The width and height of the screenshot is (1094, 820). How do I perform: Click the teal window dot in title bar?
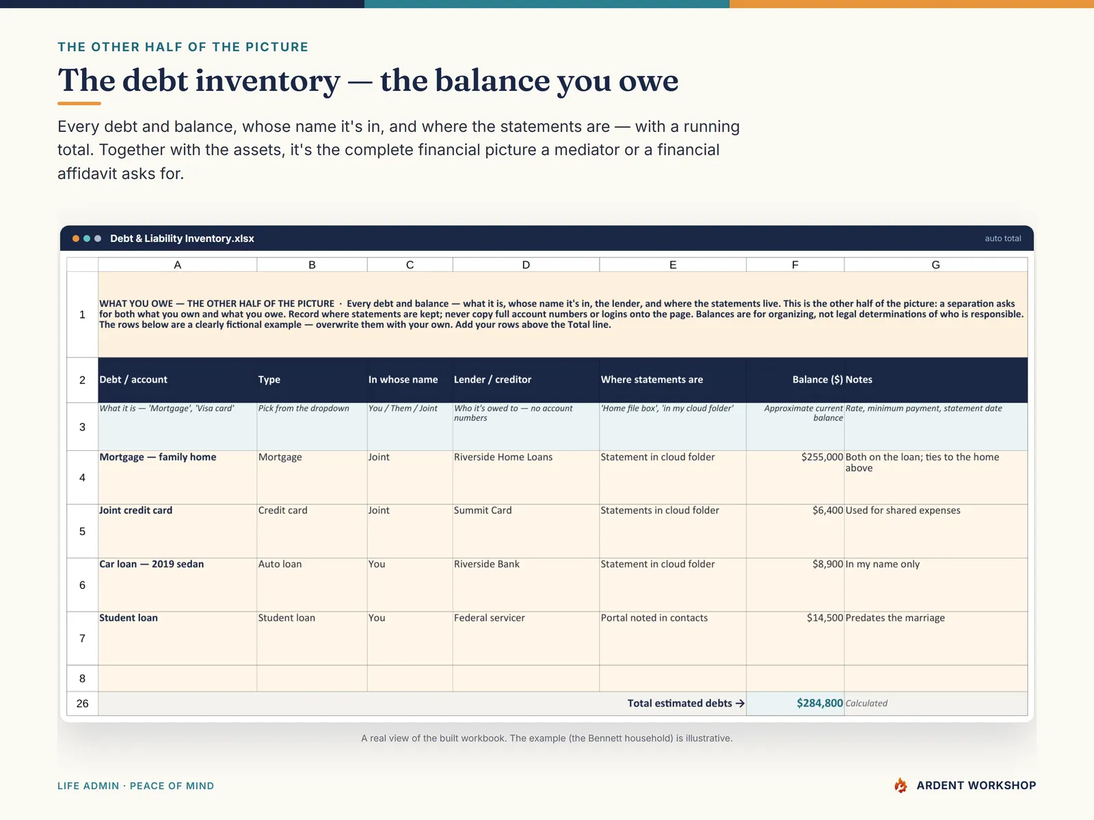pyautogui.click(x=87, y=238)
